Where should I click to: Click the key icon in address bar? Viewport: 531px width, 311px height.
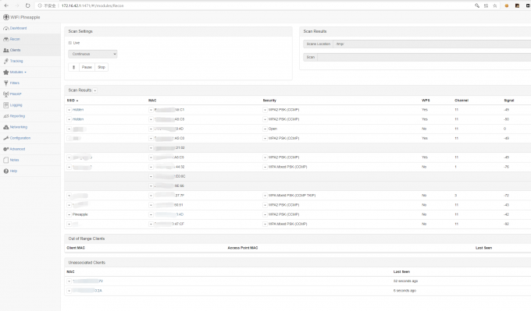tap(477, 5)
